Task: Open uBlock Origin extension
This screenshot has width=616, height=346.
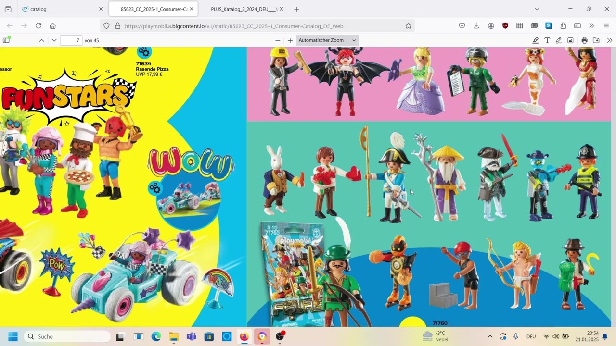Action: pos(505,26)
